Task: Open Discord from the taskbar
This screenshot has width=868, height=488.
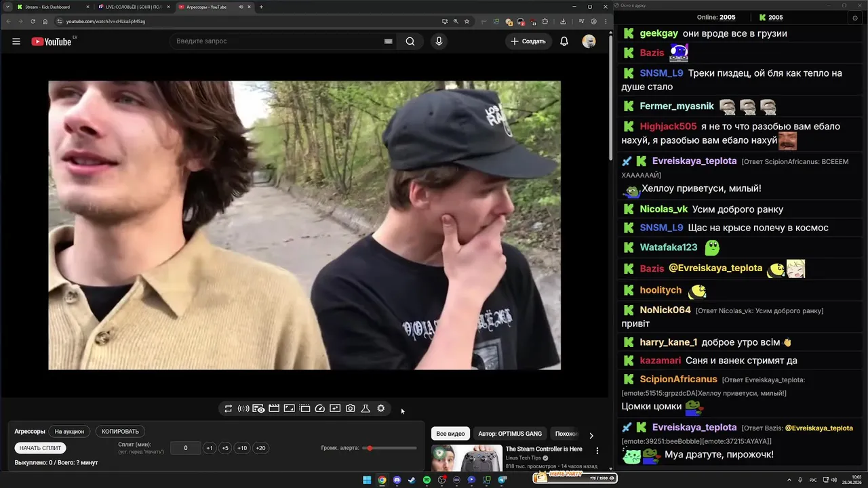Action: (397, 480)
